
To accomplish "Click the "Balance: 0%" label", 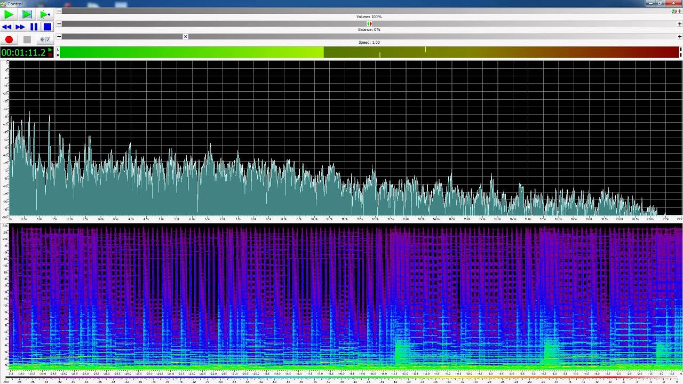I will [369, 30].
